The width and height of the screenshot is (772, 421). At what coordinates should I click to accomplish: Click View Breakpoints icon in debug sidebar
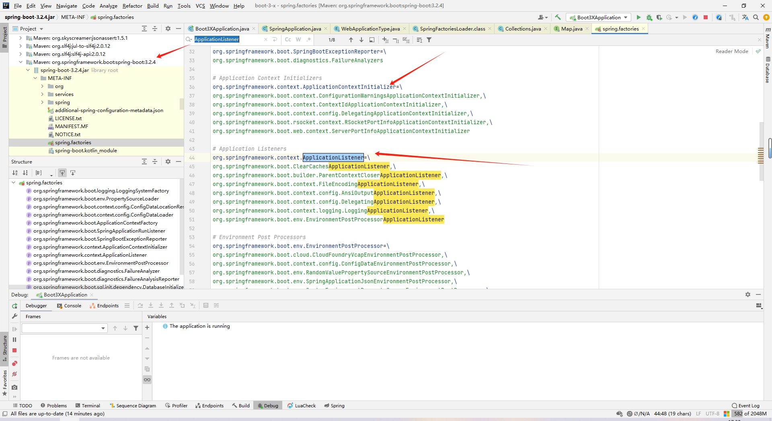pos(14,364)
